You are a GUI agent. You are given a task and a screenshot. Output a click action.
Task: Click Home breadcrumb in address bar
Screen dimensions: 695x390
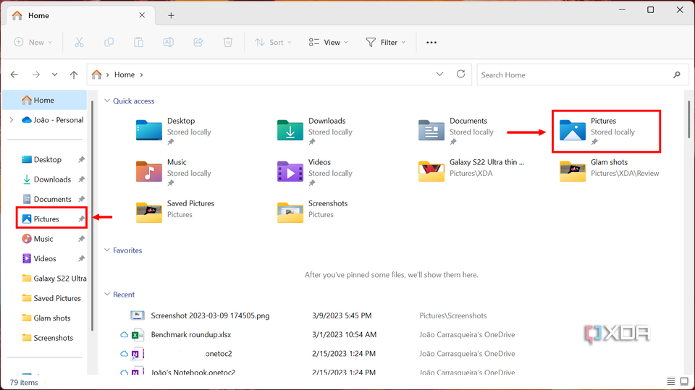[x=125, y=75]
